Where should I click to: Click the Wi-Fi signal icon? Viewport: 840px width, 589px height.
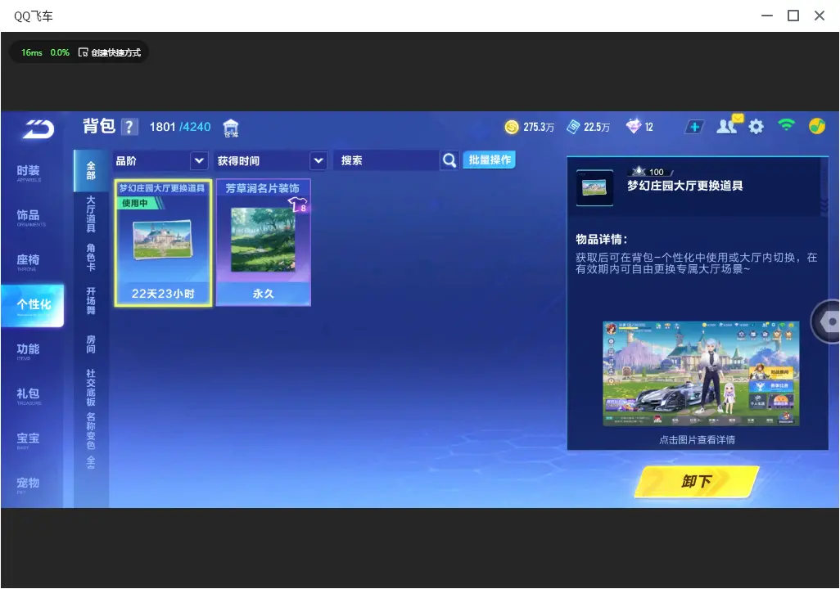pyautogui.click(x=787, y=125)
